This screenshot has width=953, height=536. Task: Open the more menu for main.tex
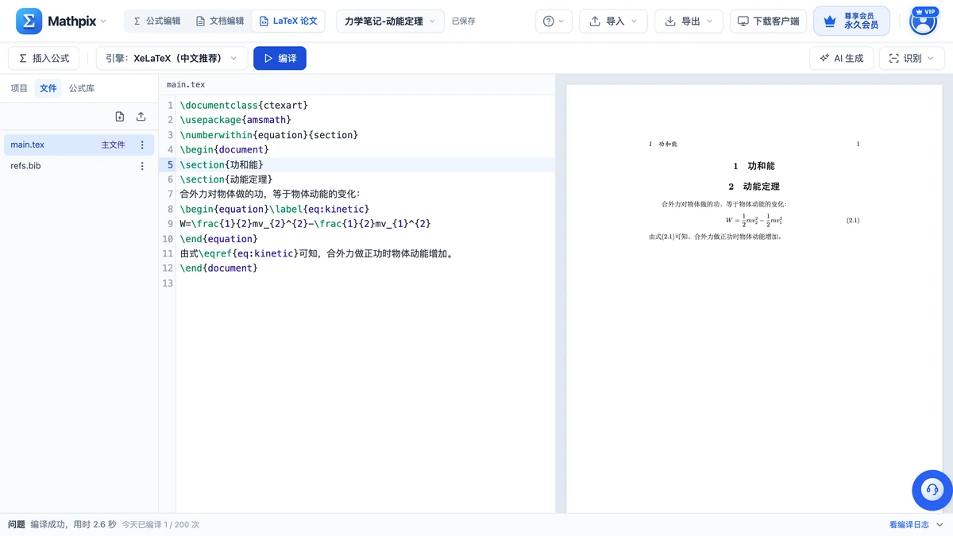point(142,145)
